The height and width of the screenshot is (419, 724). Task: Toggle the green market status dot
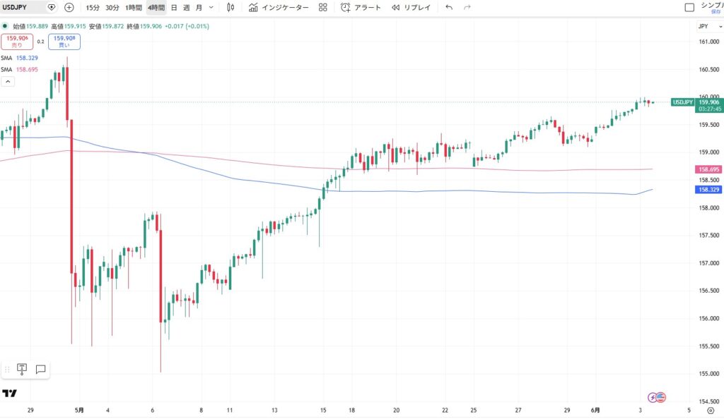click(x=5, y=26)
